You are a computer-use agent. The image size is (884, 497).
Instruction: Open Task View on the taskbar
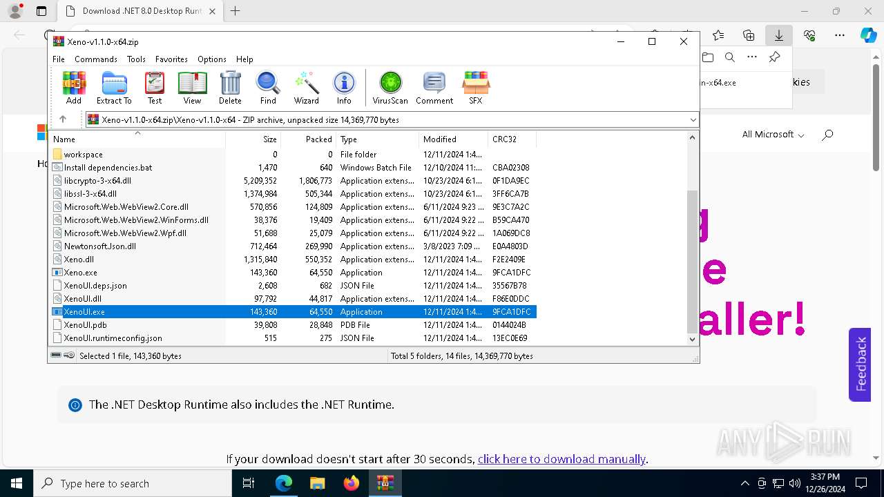[249, 483]
